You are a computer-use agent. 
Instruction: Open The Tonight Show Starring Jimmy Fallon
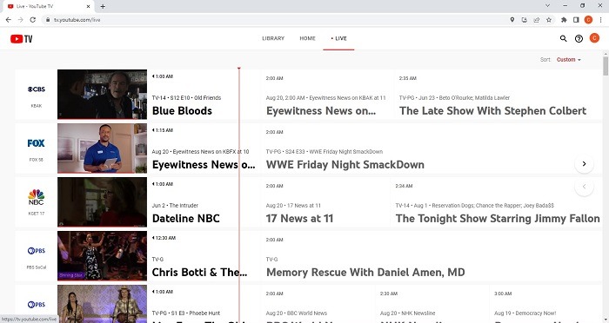point(497,202)
